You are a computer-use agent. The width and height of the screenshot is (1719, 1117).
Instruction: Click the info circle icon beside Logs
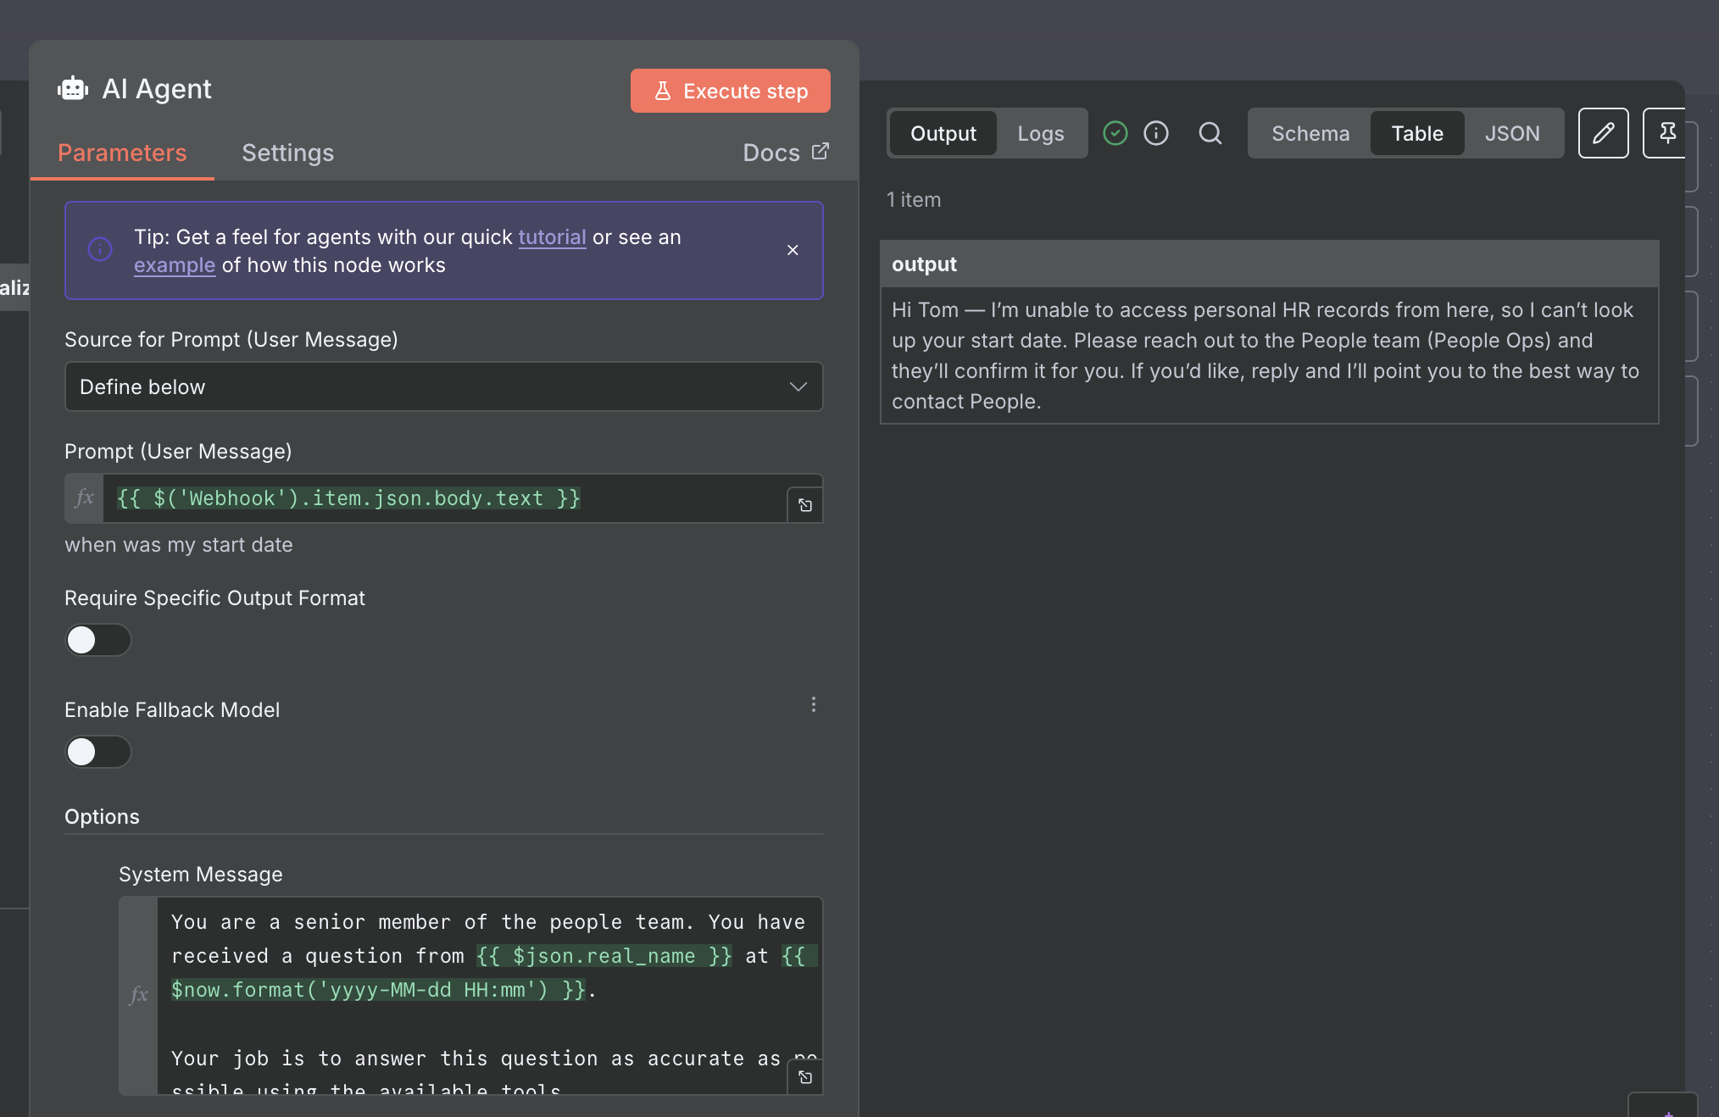(x=1156, y=133)
